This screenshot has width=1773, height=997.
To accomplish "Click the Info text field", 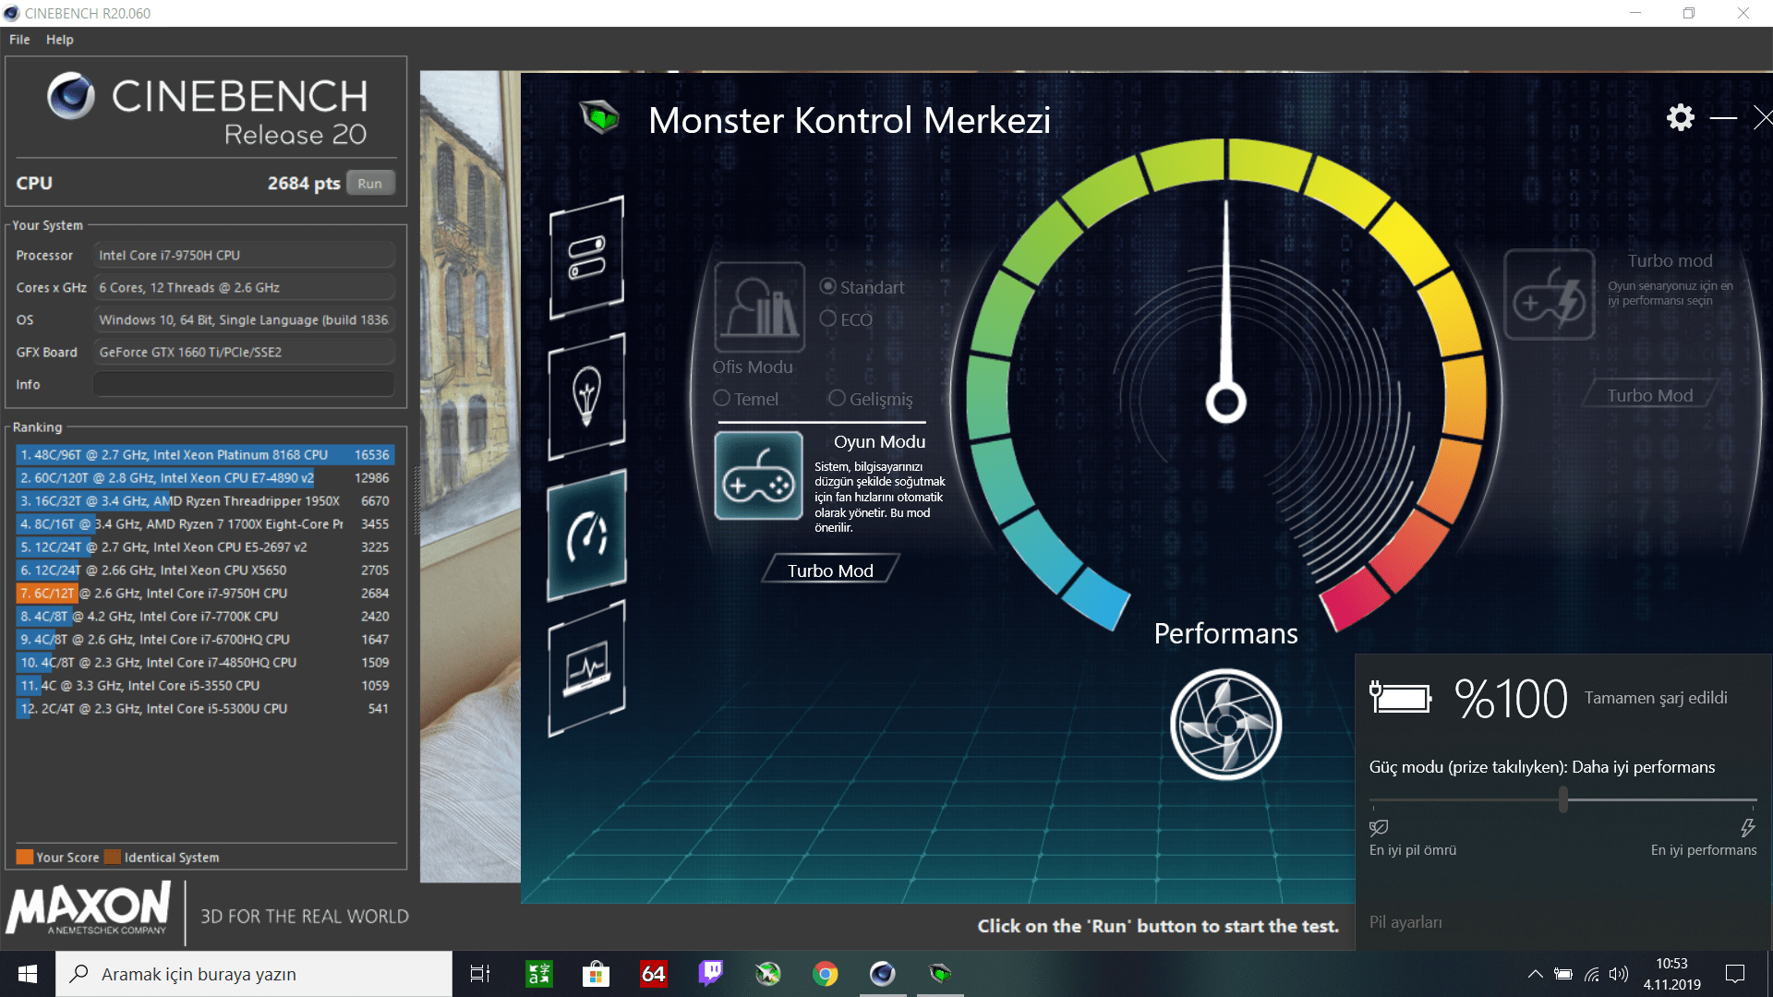I will click(244, 385).
